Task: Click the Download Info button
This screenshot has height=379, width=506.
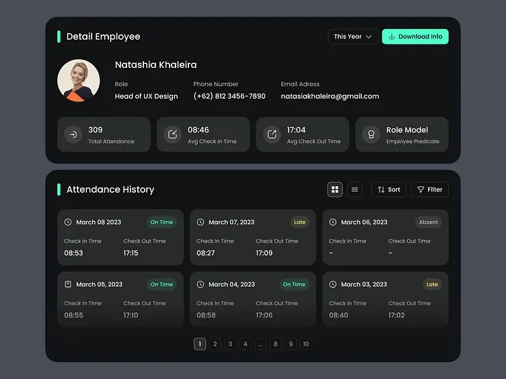Action: pos(415,36)
